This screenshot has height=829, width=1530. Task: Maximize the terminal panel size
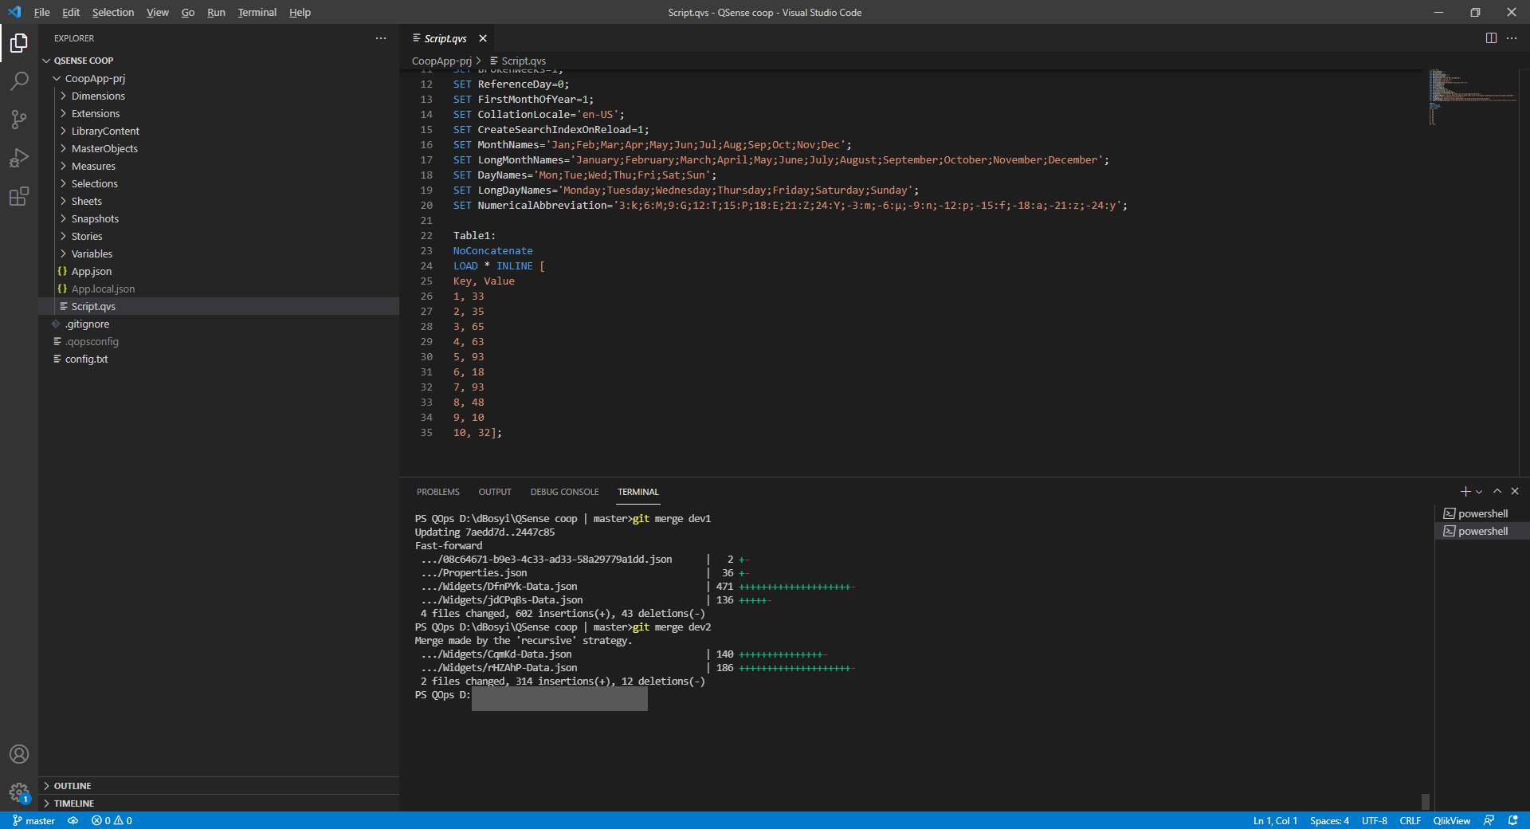tap(1497, 492)
